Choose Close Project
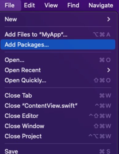 [x=58, y=136]
